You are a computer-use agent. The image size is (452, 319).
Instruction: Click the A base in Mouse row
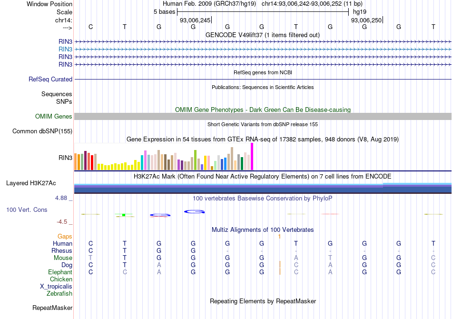pos(296,258)
